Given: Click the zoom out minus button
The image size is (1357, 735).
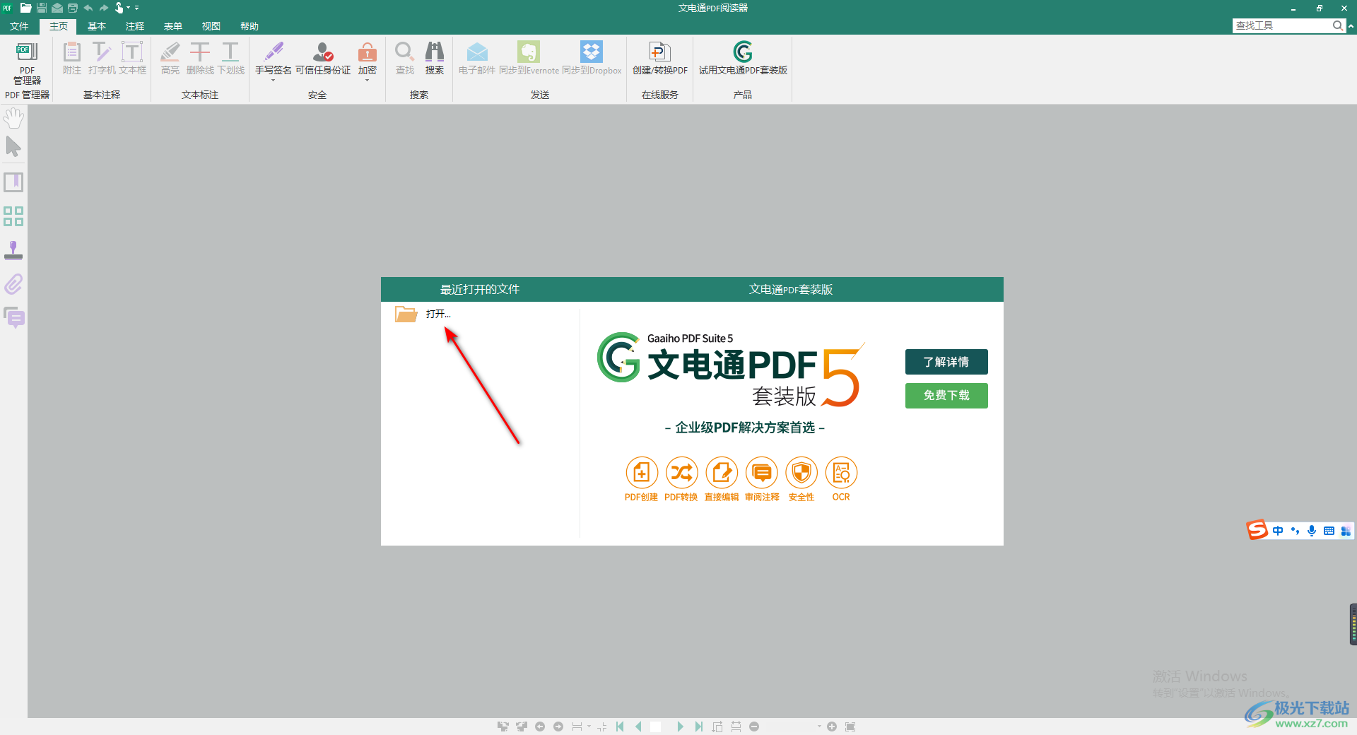Looking at the screenshot, I should point(754,727).
